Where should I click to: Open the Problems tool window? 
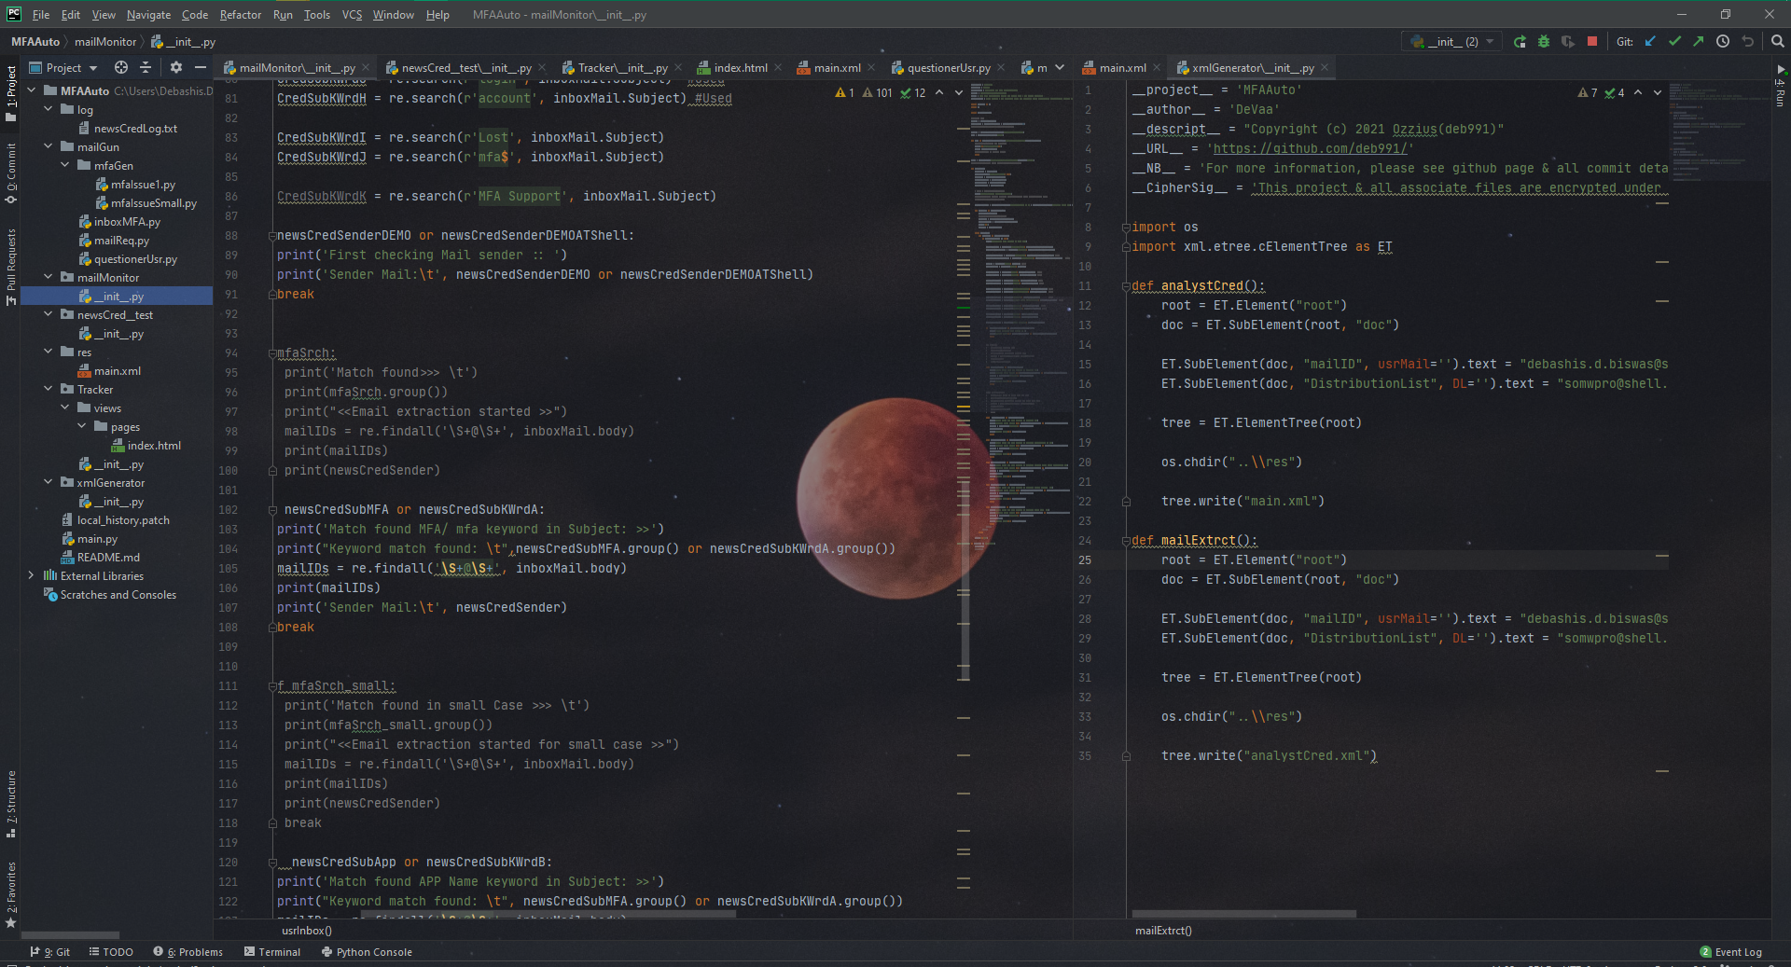tap(187, 952)
